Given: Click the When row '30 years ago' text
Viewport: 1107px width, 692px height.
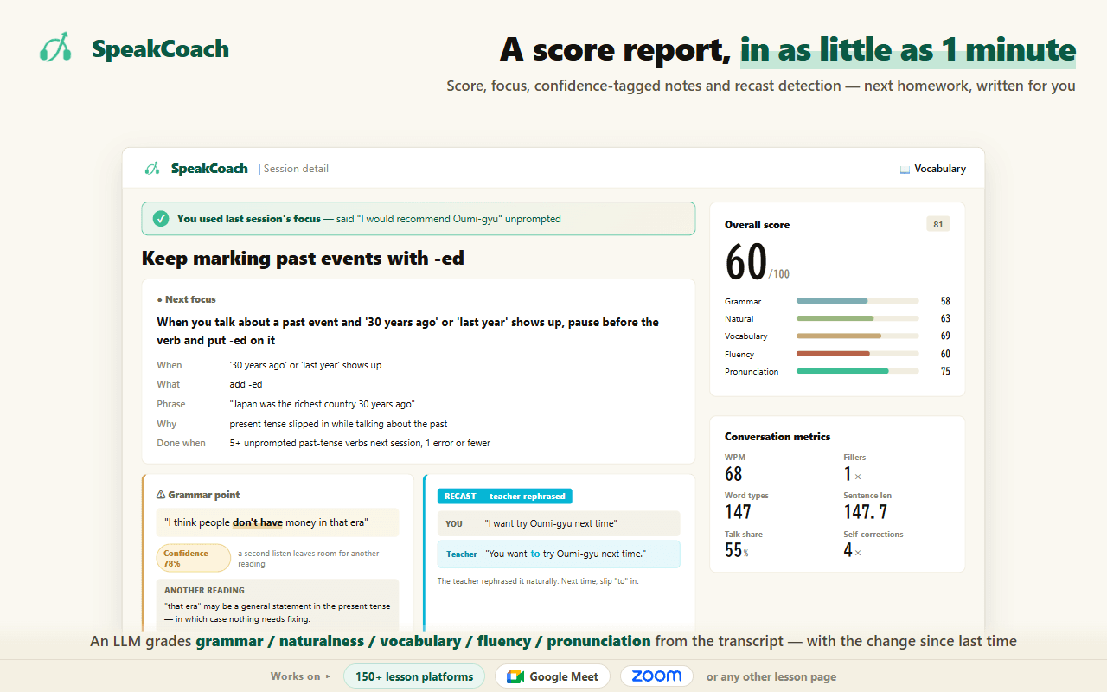Looking at the screenshot, I should pyautogui.click(x=305, y=365).
